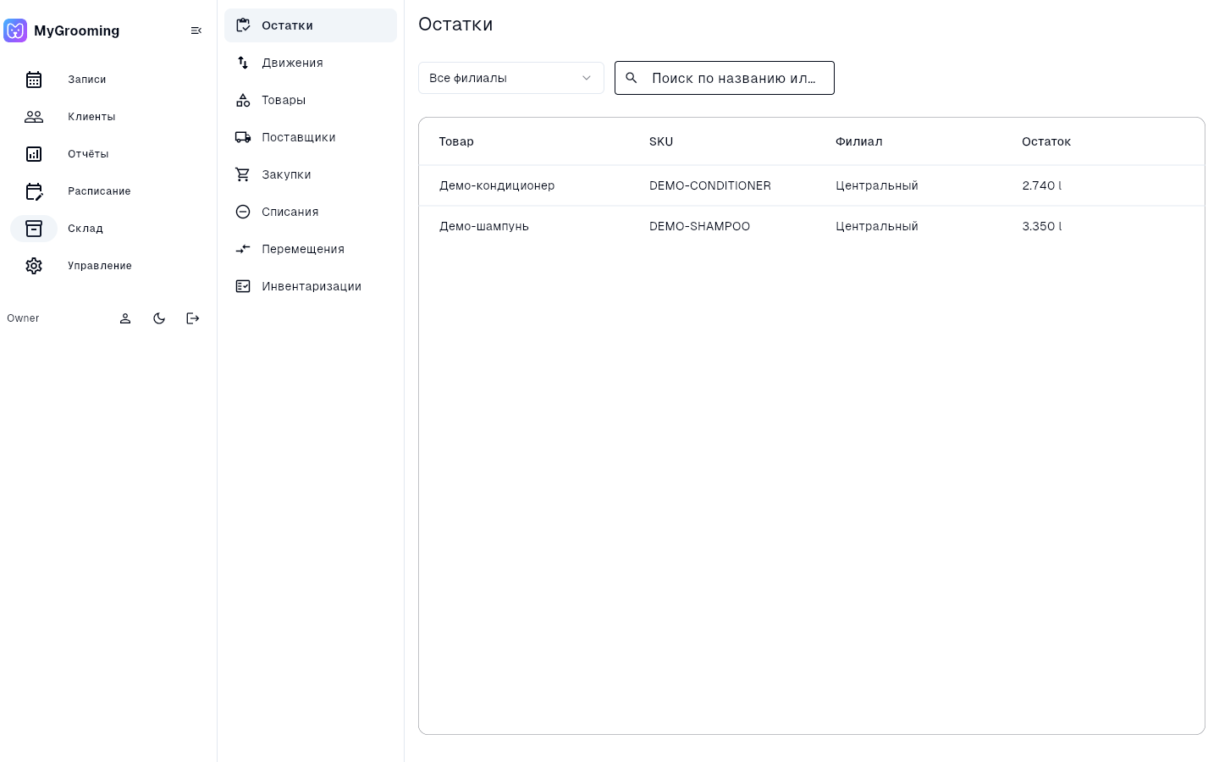The height and width of the screenshot is (762, 1219).
Task: Click SKU DEMO-SHAMPOO cell
Action: (x=700, y=226)
